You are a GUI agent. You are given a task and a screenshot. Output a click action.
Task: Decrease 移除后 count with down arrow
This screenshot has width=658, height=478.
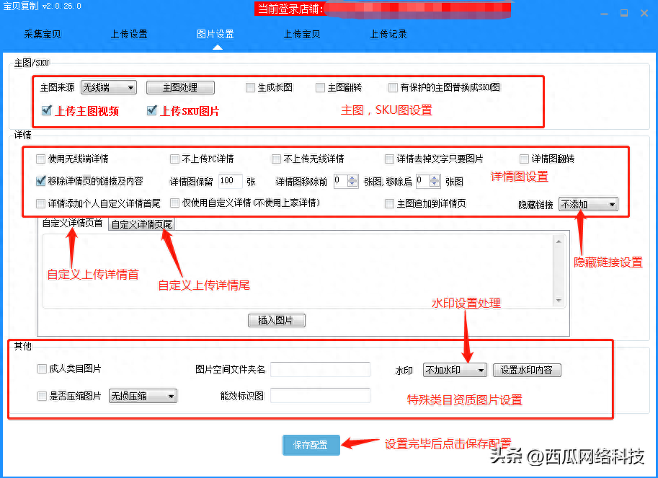tap(435, 185)
